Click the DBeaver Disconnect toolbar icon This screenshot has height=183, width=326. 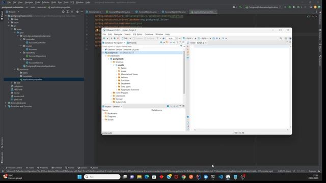click(x=118, y=39)
